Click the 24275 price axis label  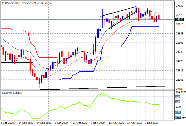pyautogui.click(x=180, y=61)
